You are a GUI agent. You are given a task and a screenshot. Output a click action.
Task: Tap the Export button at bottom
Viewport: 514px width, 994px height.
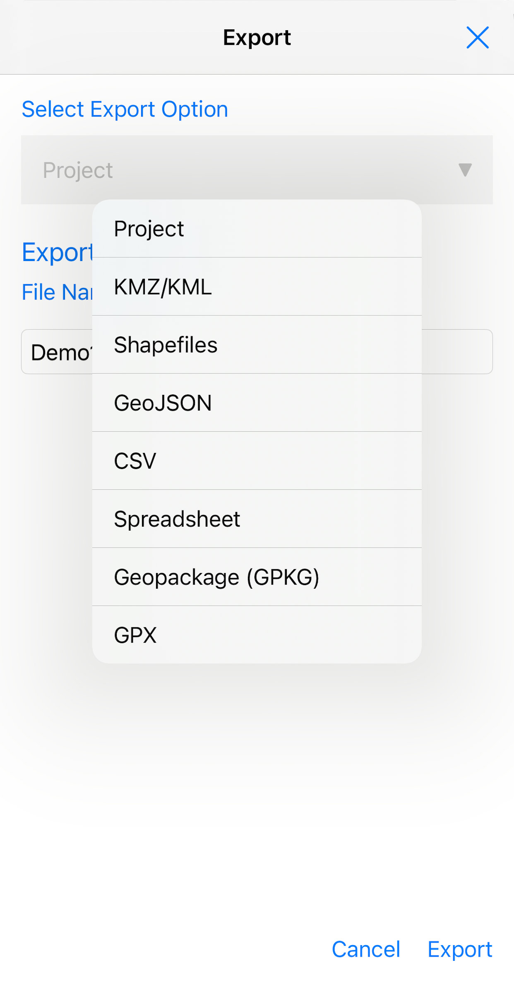(x=459, y=949)
